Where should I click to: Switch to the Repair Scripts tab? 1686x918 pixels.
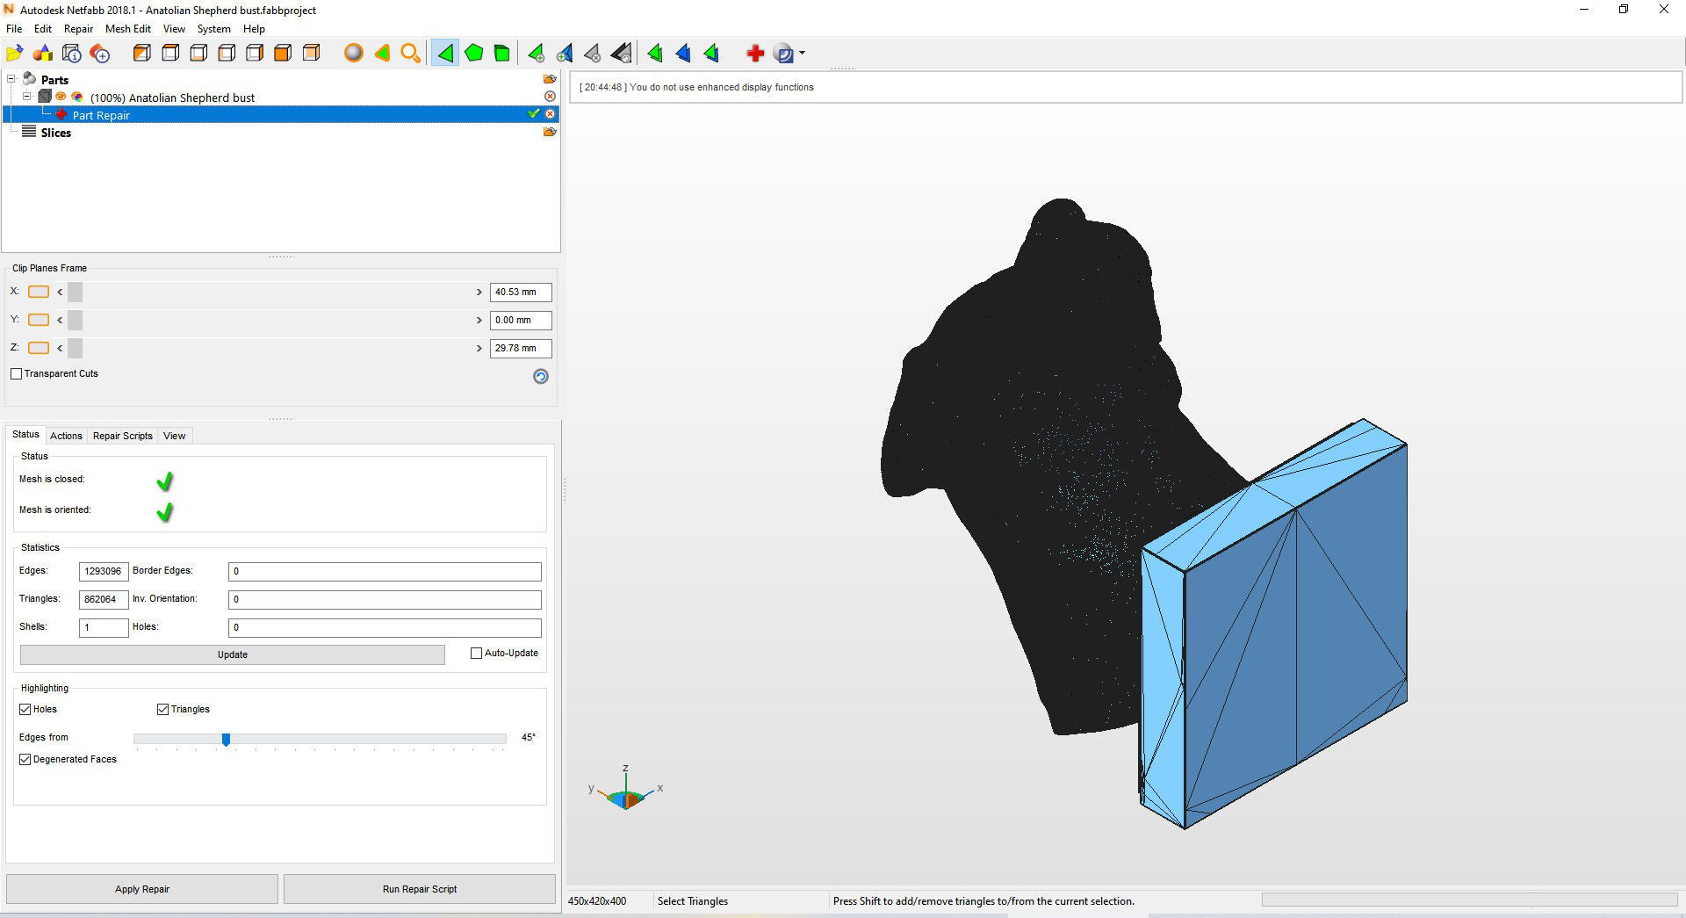click(123, 436)
